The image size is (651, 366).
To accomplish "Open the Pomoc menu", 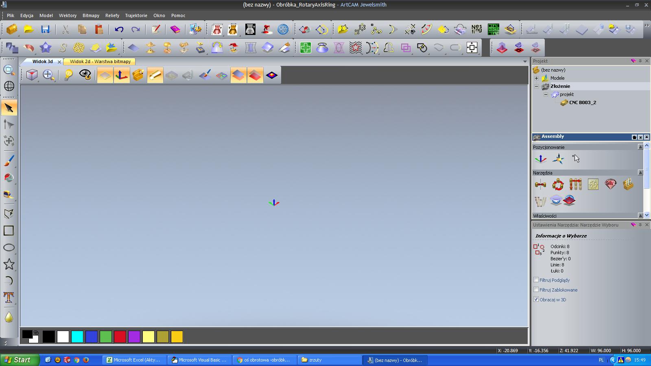I will point(178,15).
